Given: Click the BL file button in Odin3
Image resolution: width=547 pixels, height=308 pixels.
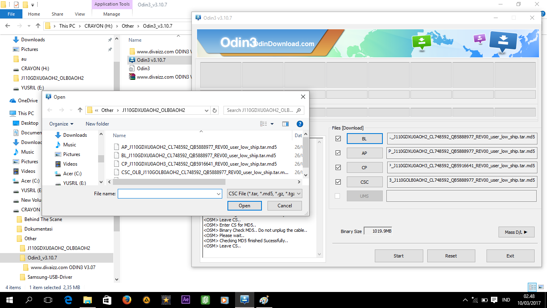Looking at the screenshot, I should coord(364,139).
